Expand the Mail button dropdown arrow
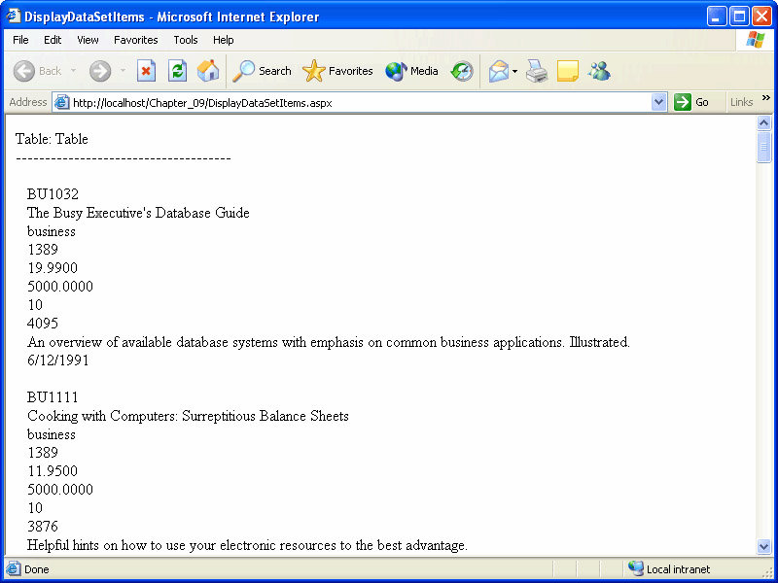Image resolution: width=778 pixels, height=583 pixels. click(515, 71)
